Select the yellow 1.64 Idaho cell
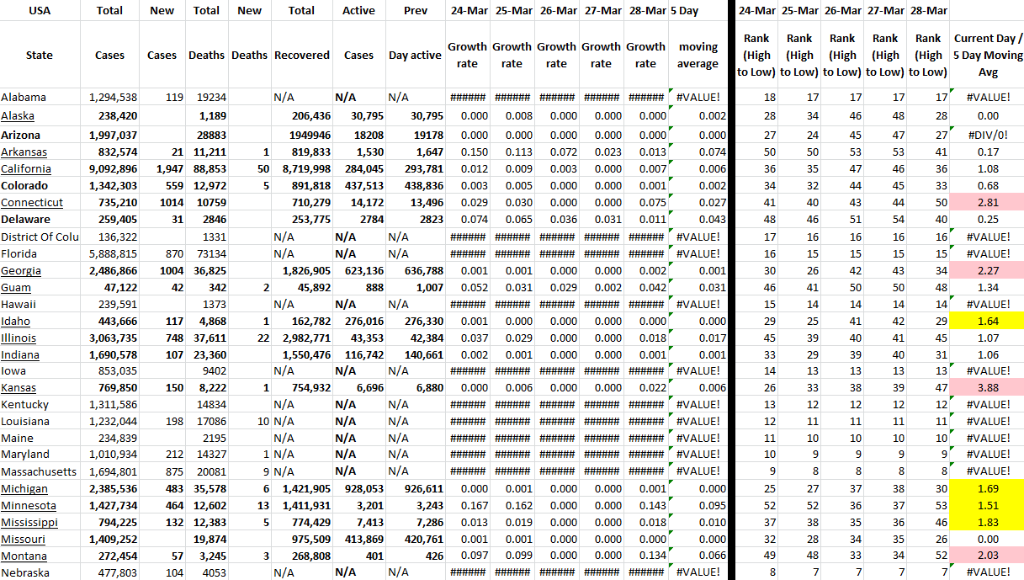This screenshot has height=580, width=1024. [988, 321]
